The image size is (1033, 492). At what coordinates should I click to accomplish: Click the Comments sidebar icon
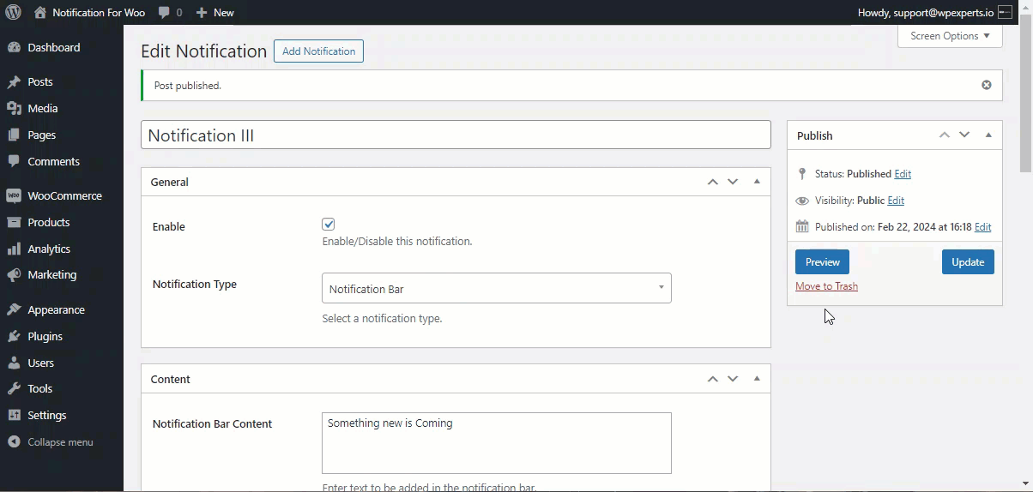[x=14, y=161]
